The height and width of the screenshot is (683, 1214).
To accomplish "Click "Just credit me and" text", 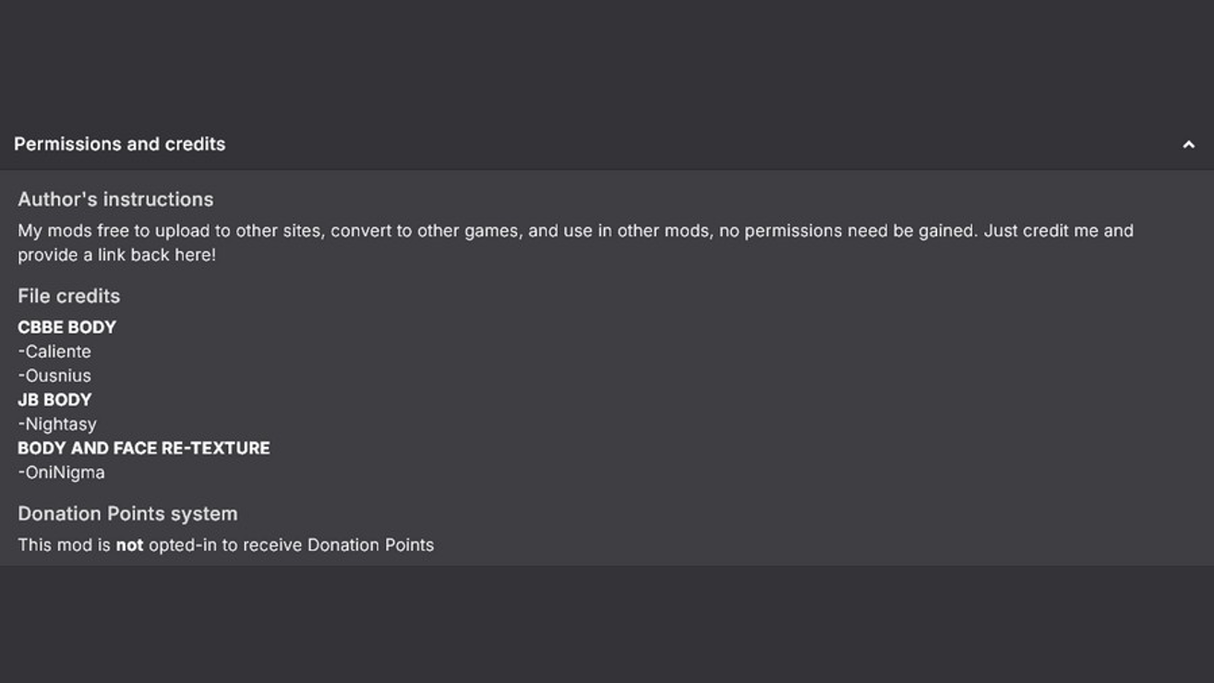I will point(1058,231).
